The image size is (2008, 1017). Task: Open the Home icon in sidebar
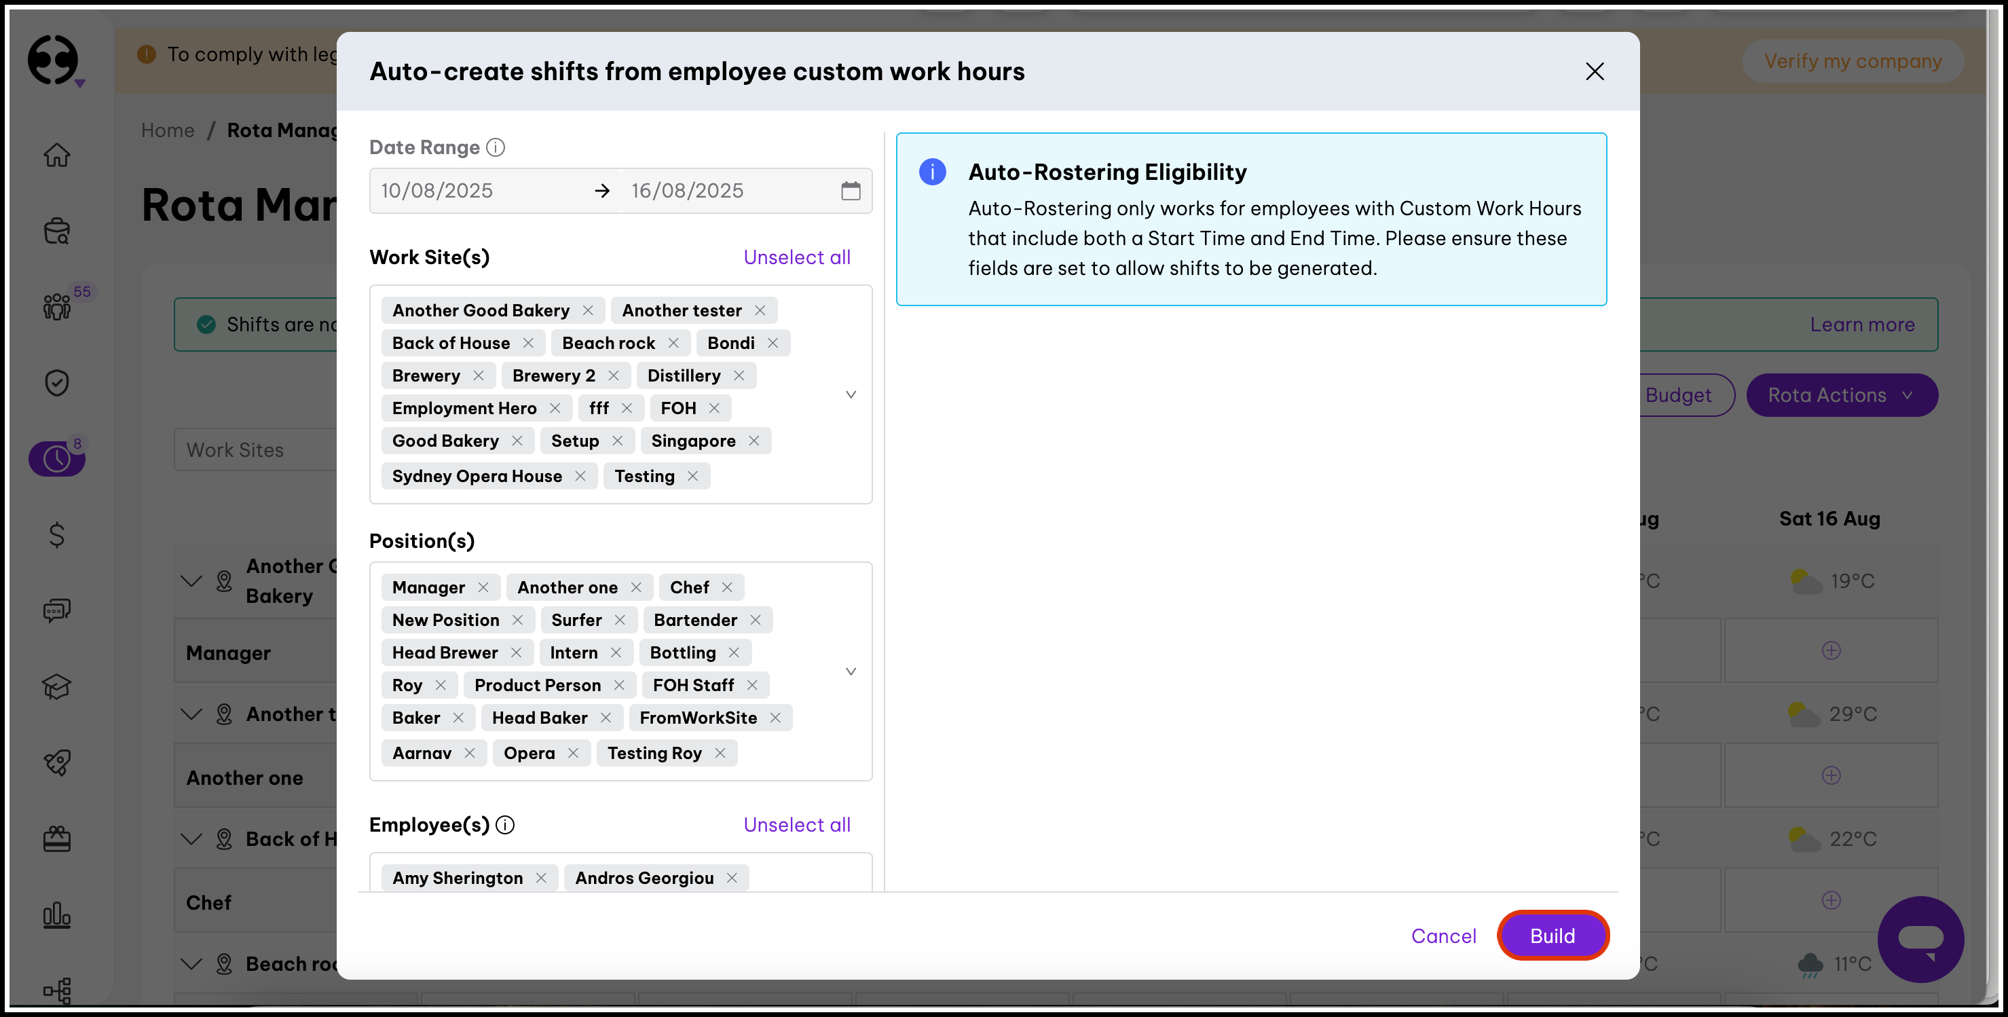tap(56, 155)
